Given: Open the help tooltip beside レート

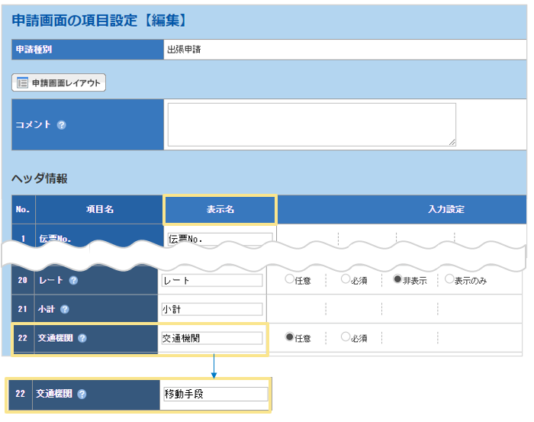Looking at the screenshot, I should tap(73, 280).
